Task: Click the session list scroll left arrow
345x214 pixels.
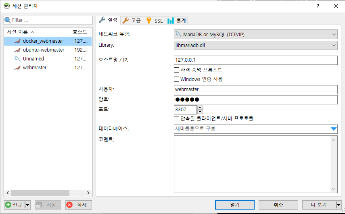Action: 8,193
